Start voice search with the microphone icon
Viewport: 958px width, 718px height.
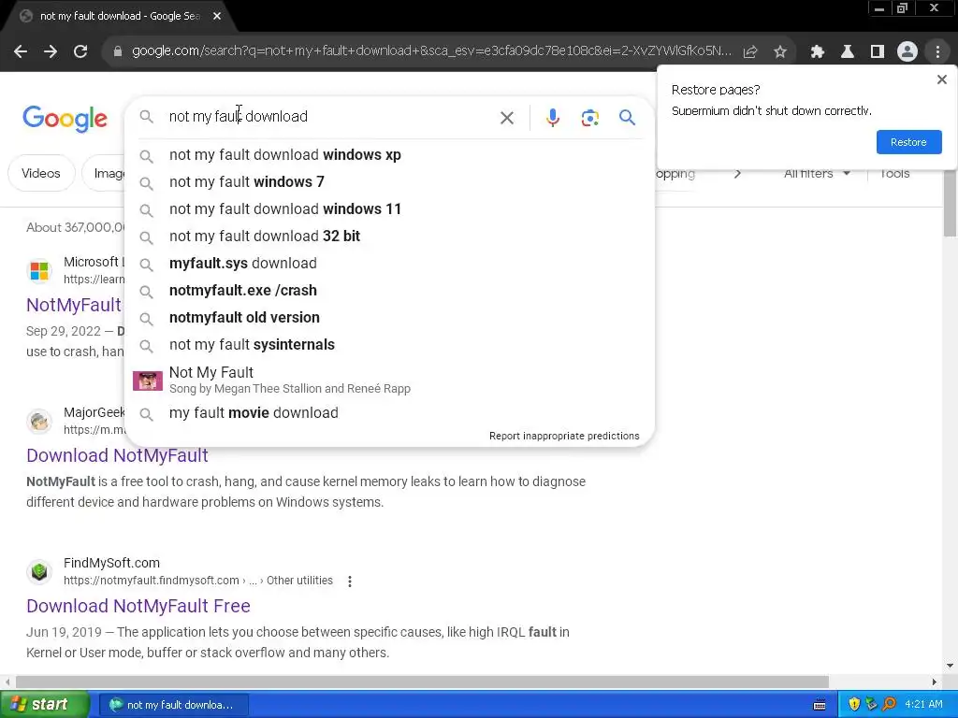tap(553, 117)
